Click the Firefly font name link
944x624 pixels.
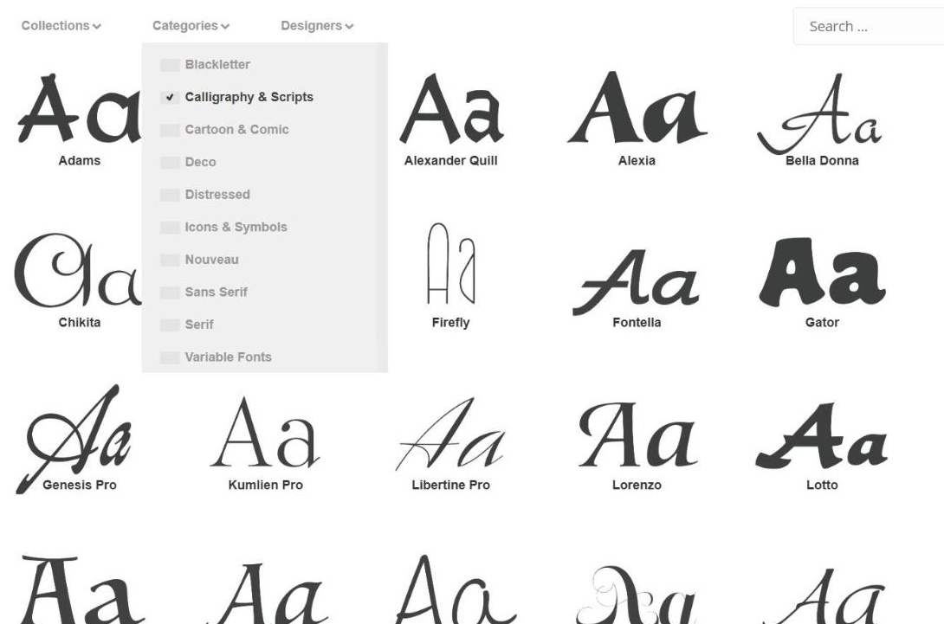451,323
